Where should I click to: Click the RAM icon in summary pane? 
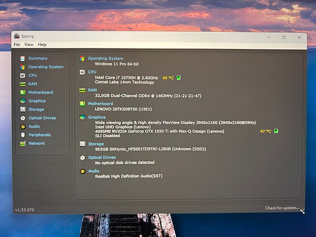pyautogui.click(x=82, y=90)
